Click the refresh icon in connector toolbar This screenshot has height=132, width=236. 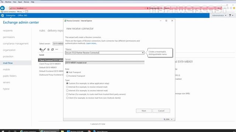52,49
